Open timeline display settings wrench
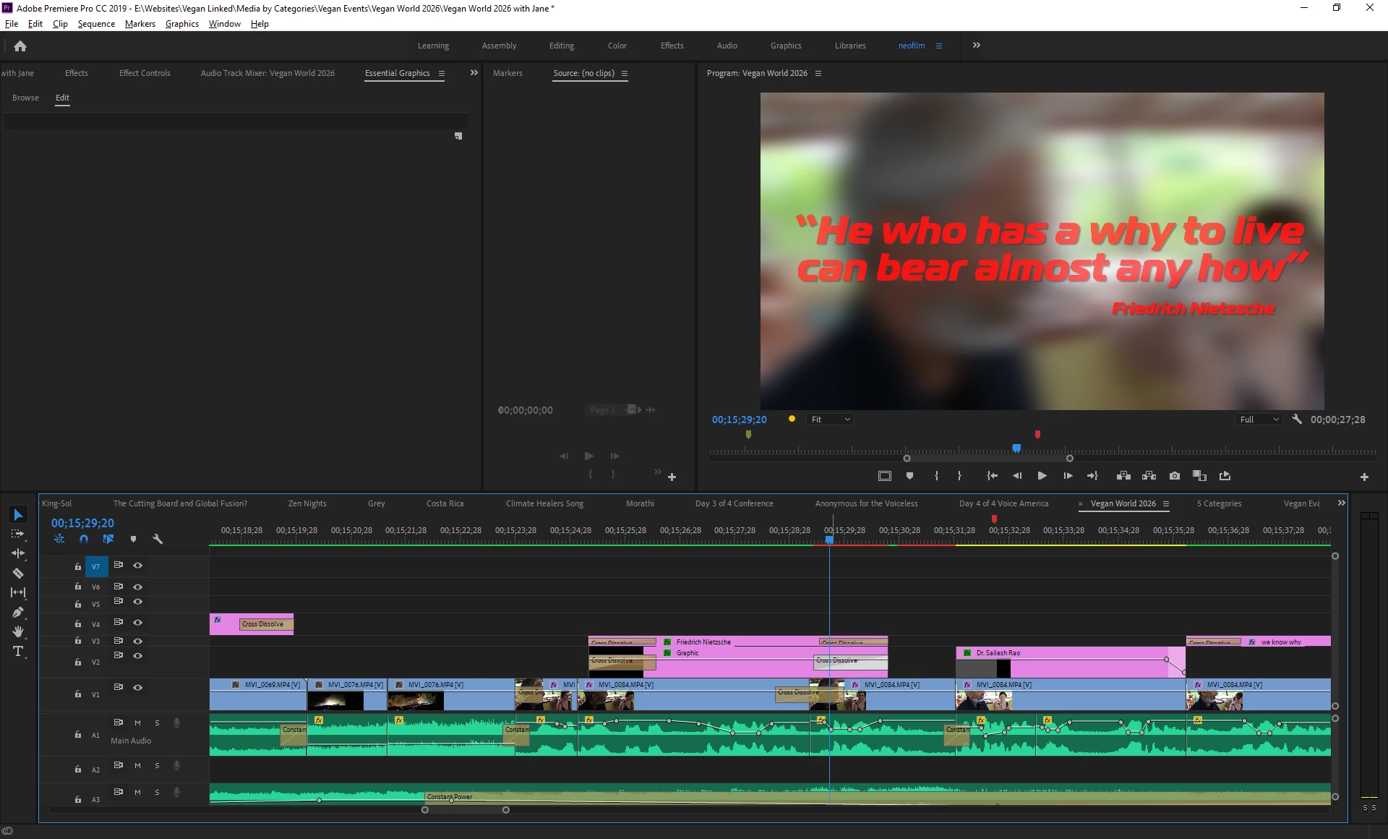This screenshot has height=839, width=1388. tap(158, 539)
